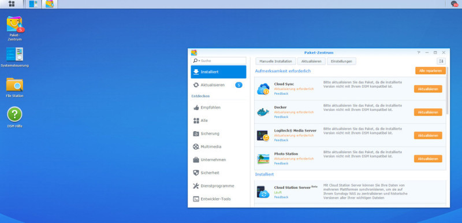Select the Installiert sidebar tab
462x223 pixels.
tap(218, 72)
